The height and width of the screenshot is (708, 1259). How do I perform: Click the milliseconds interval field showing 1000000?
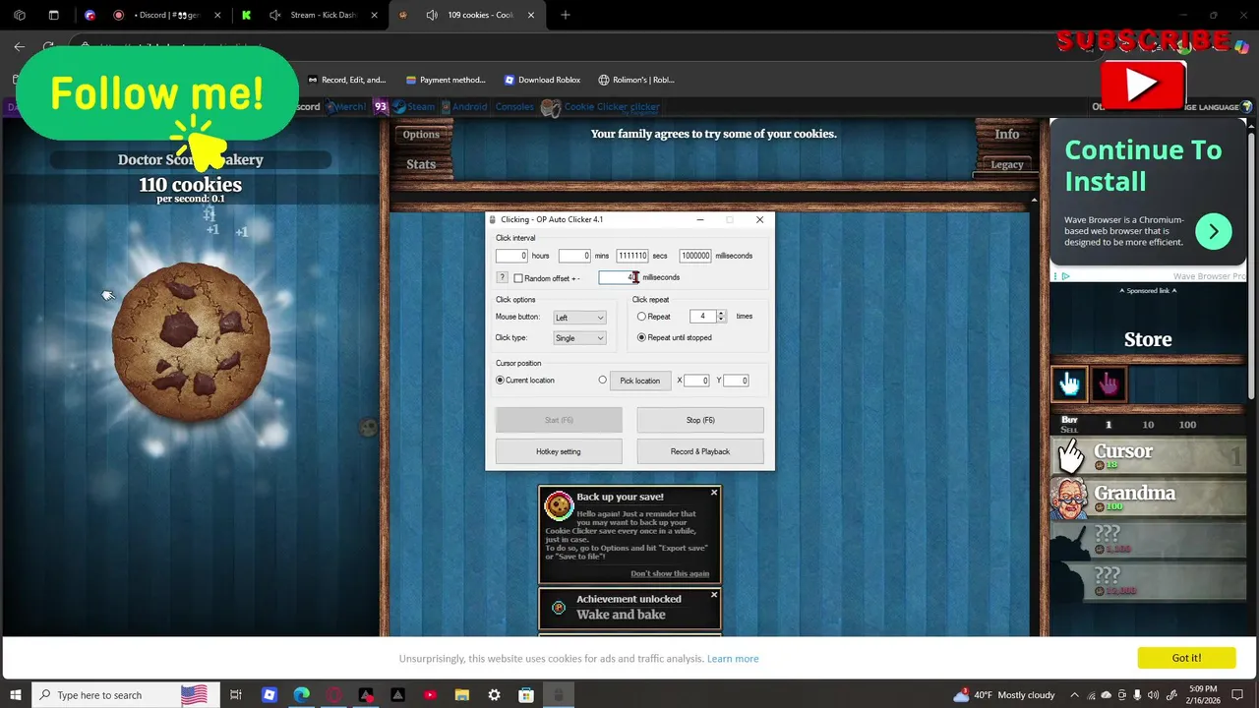695,256
